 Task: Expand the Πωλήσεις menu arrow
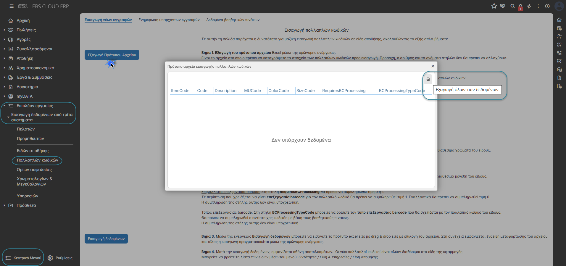point(4,30)
